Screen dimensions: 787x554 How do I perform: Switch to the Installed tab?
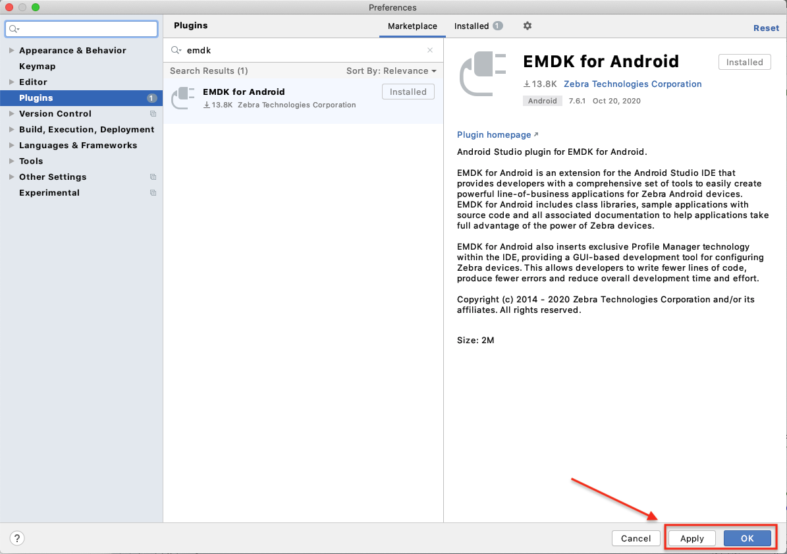point(472,26)
